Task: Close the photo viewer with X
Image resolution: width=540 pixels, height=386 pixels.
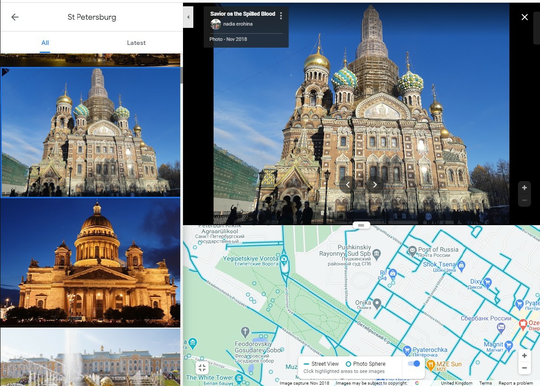Action: pos(524,17)
